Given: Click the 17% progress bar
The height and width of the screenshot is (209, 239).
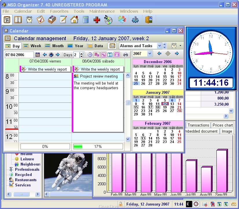Looking at the screenshot, I should [98, 146].
